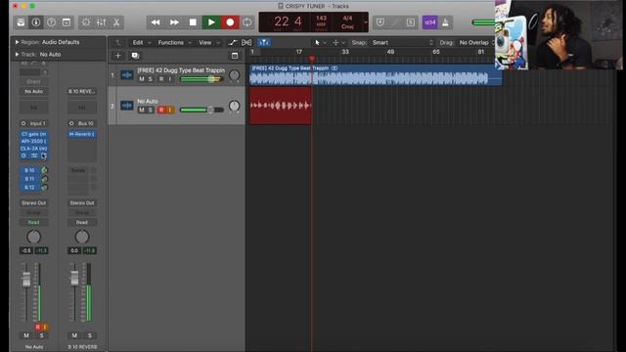Solo track 1 with its S button

(151, 79)
